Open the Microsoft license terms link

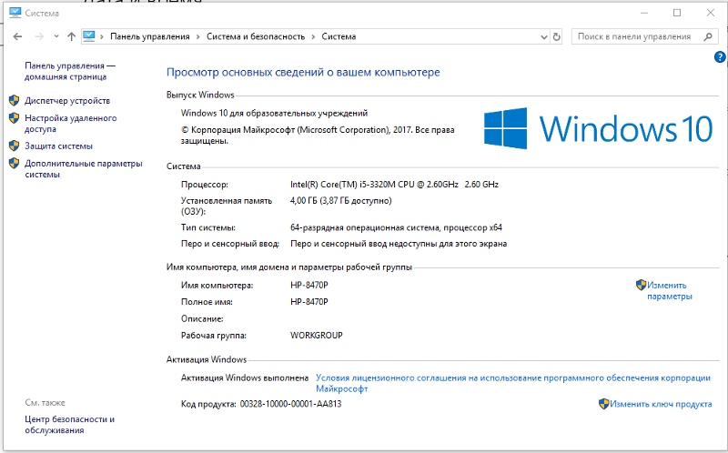513,383
